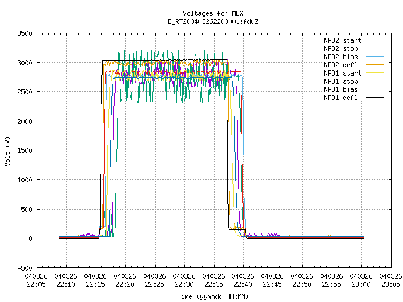This screenshot has width=403, height=302.
Task: Click the 22:15 x-axis time label
Action: 95,285
